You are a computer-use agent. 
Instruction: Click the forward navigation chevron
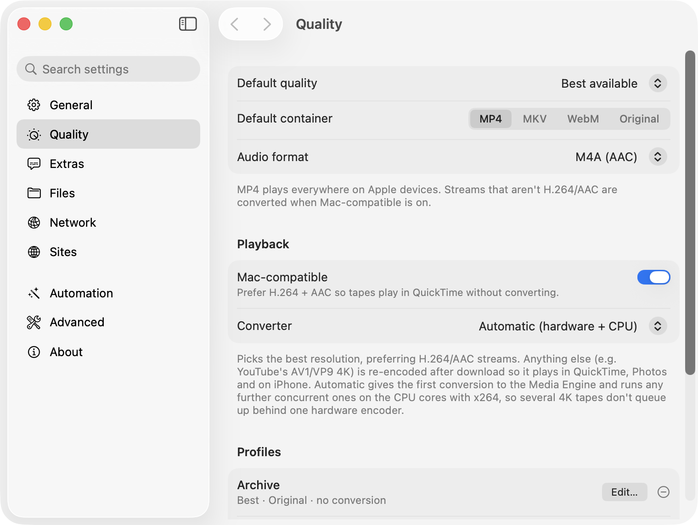[267, 24]
